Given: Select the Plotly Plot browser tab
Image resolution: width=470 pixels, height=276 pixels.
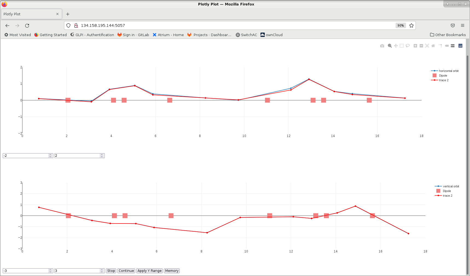Looking at the screenshot, I should 29,14.
